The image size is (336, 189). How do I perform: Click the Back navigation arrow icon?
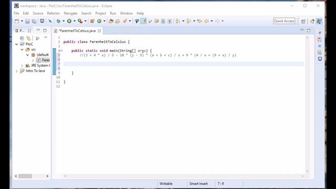pyautogui.click(x=206, y=21)
